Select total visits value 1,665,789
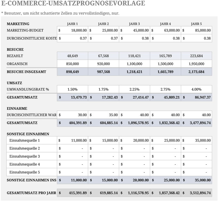Viewport: 218px width, 201px height. click(x=165, y=72)
